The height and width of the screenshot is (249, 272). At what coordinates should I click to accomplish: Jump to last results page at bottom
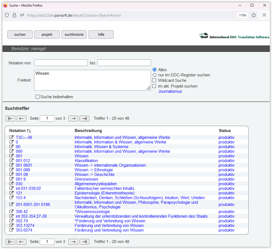(x=84, y=242)
